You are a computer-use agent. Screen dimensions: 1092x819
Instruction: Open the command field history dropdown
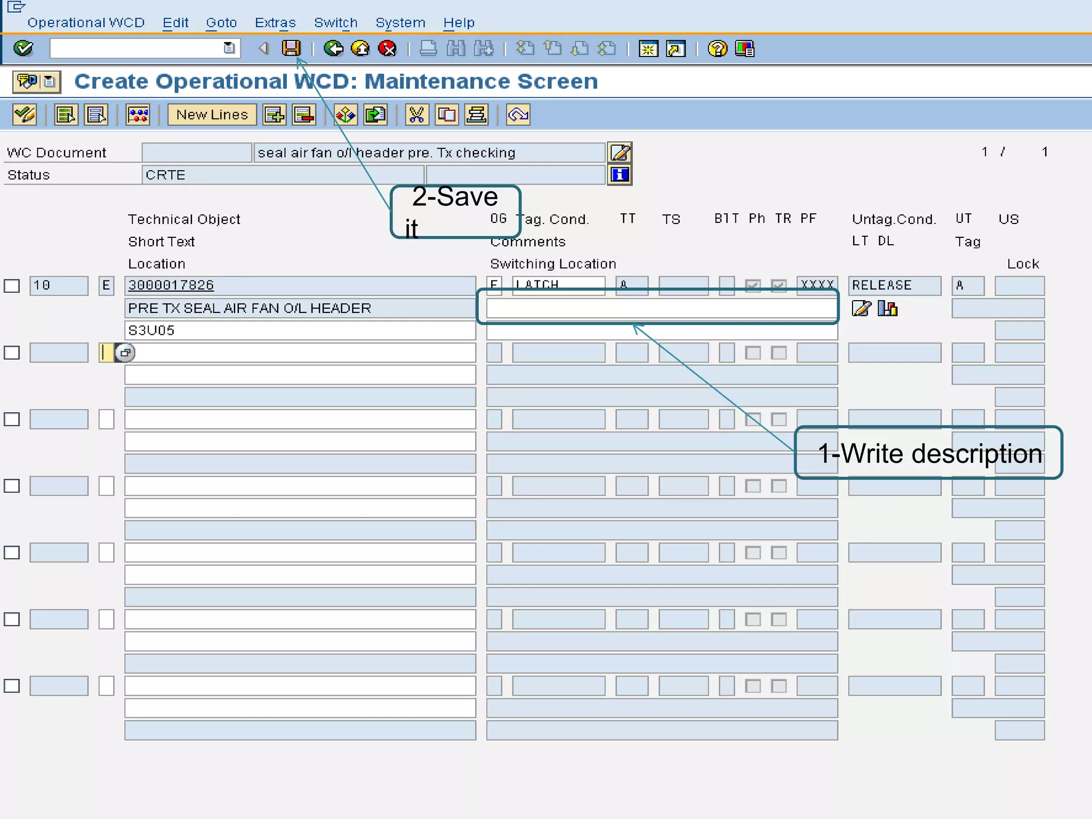pos(229,48)
